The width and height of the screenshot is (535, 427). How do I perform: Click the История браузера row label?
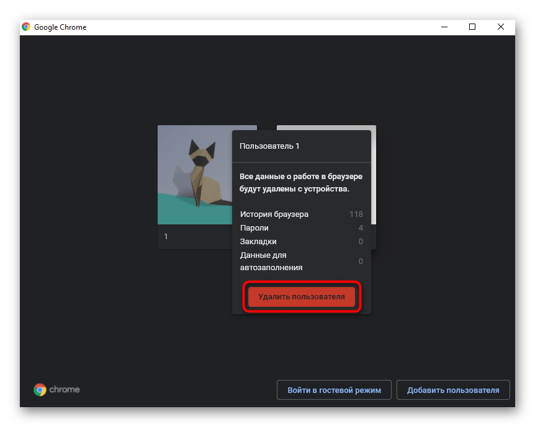pyautogui.click(x=274, y=214)
